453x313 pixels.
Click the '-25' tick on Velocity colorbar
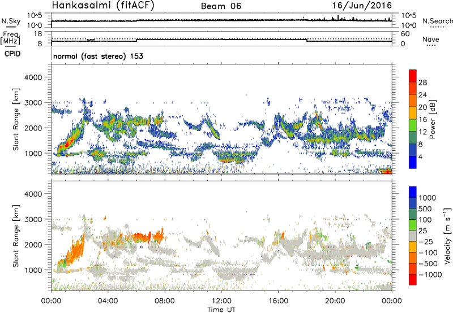[425, 241]
